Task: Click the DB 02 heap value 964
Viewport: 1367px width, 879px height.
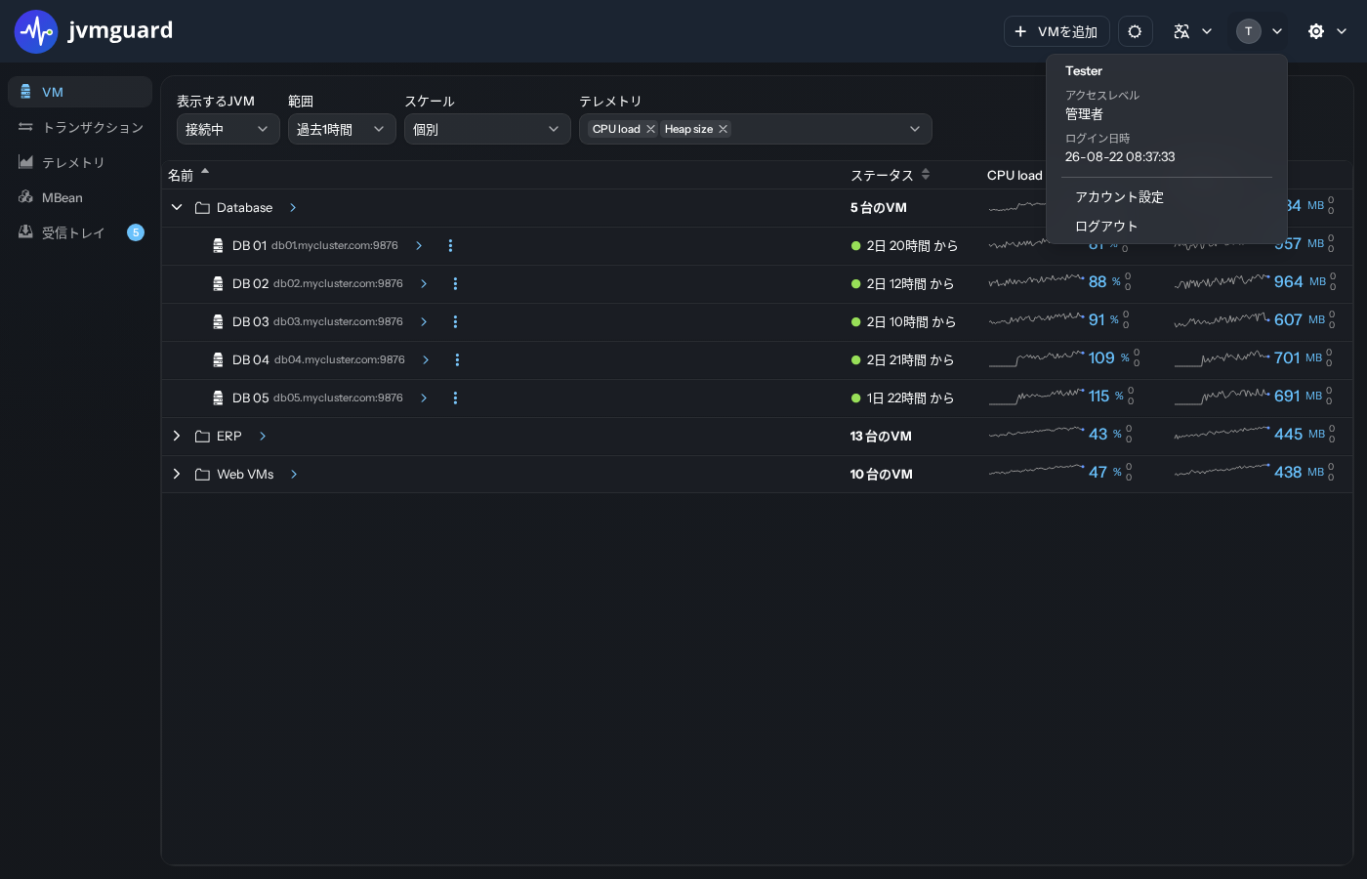Action: [1289, 282]
